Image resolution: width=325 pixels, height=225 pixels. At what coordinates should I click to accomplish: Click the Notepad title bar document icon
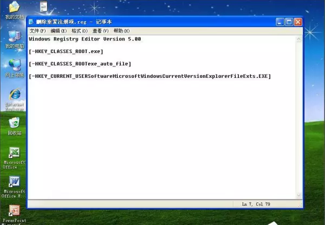coord(31,22)
